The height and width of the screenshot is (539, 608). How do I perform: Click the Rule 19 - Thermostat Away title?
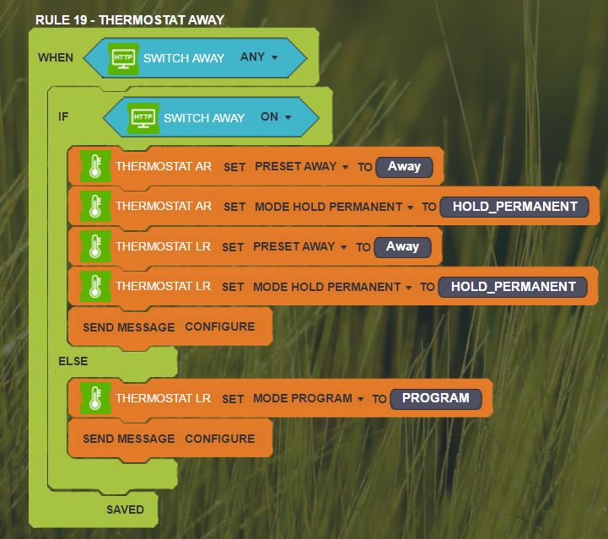pos(129,19)
